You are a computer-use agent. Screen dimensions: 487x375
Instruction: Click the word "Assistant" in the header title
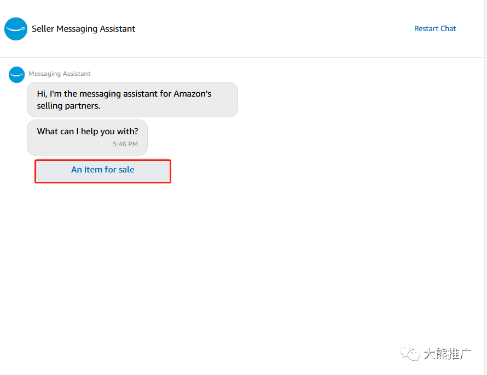[117, 29]
